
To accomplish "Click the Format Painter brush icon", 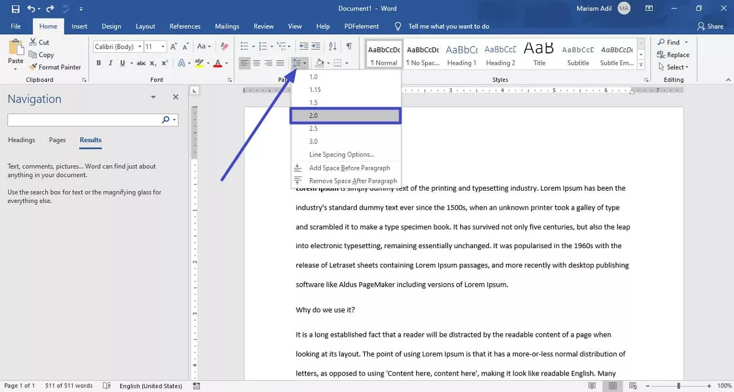I will [33, 67].
